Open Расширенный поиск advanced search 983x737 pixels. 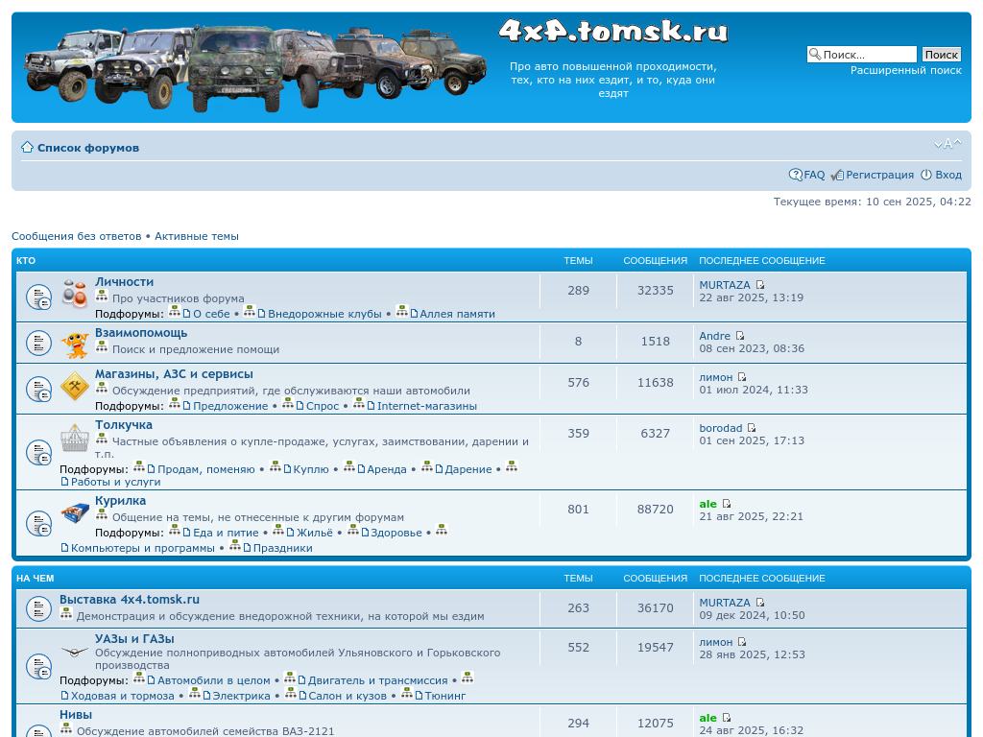905,70
